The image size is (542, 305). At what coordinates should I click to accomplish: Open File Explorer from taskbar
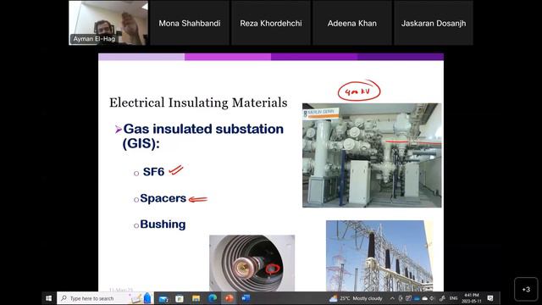tap(196, 298)
